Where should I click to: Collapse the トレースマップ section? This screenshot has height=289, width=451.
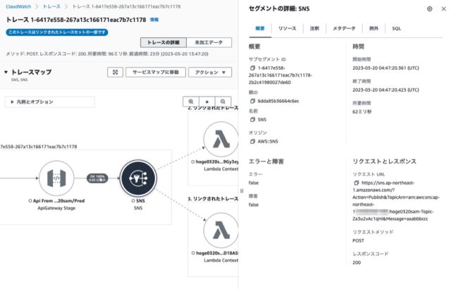[x=6, y=72]
